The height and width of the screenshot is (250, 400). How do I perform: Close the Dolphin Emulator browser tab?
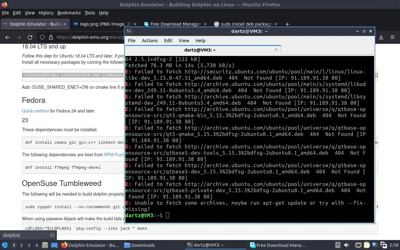(65, 24)
